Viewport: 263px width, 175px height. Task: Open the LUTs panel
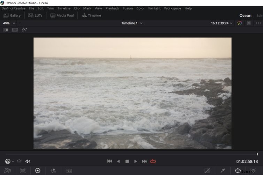click(35, 15)
